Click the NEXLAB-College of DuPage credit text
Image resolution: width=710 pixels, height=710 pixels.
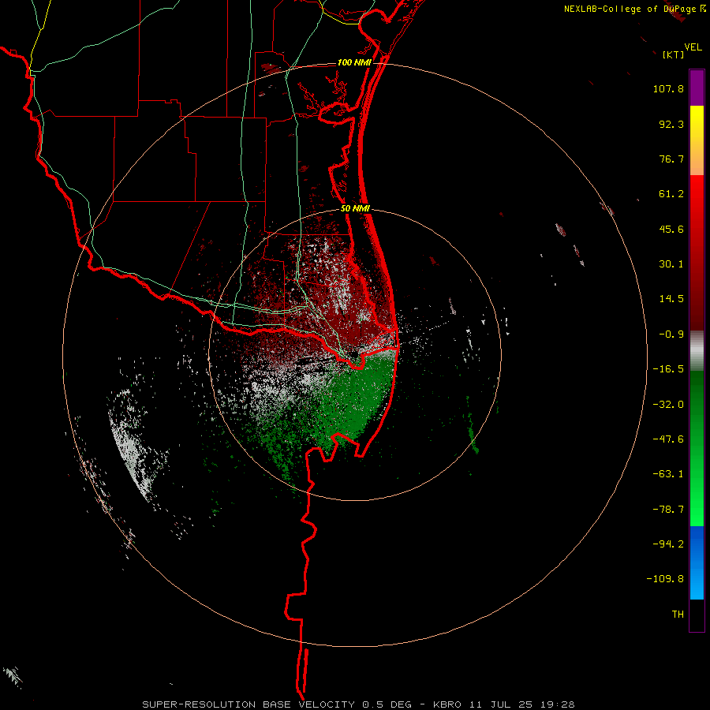[634, 9]
